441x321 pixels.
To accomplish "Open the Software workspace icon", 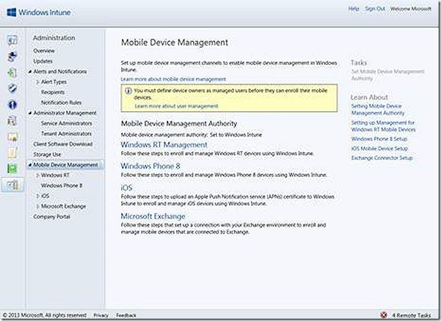I will [x=12, y=121].
